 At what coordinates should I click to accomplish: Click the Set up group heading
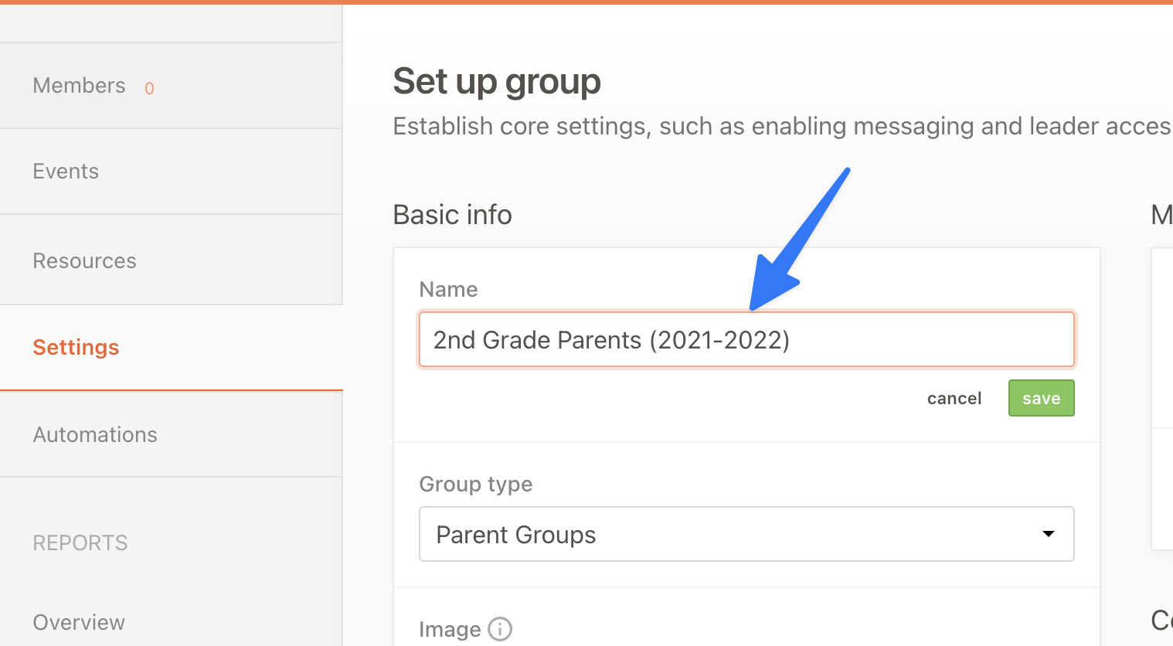497,81
